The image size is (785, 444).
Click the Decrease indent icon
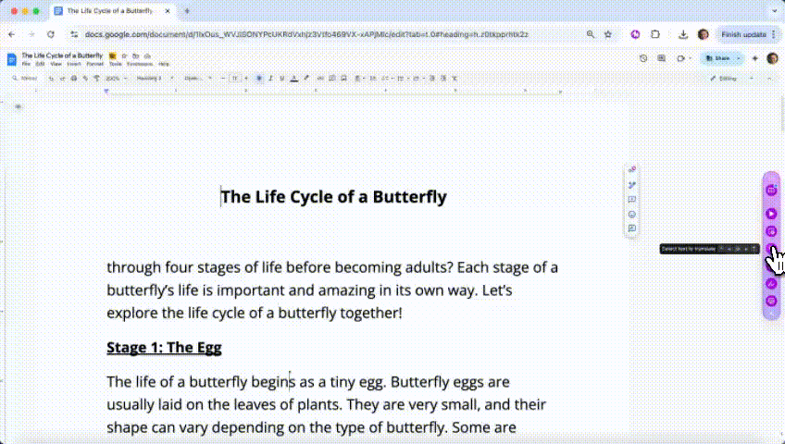point(431,79)
